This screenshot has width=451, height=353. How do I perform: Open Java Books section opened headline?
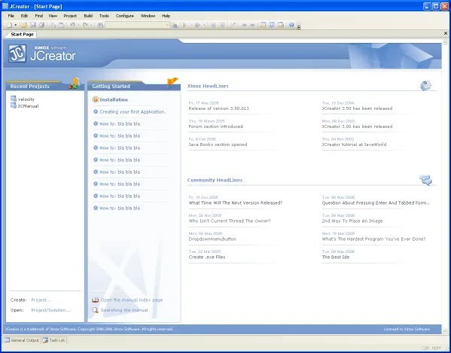pyautogui.click(x=218, y=145)
